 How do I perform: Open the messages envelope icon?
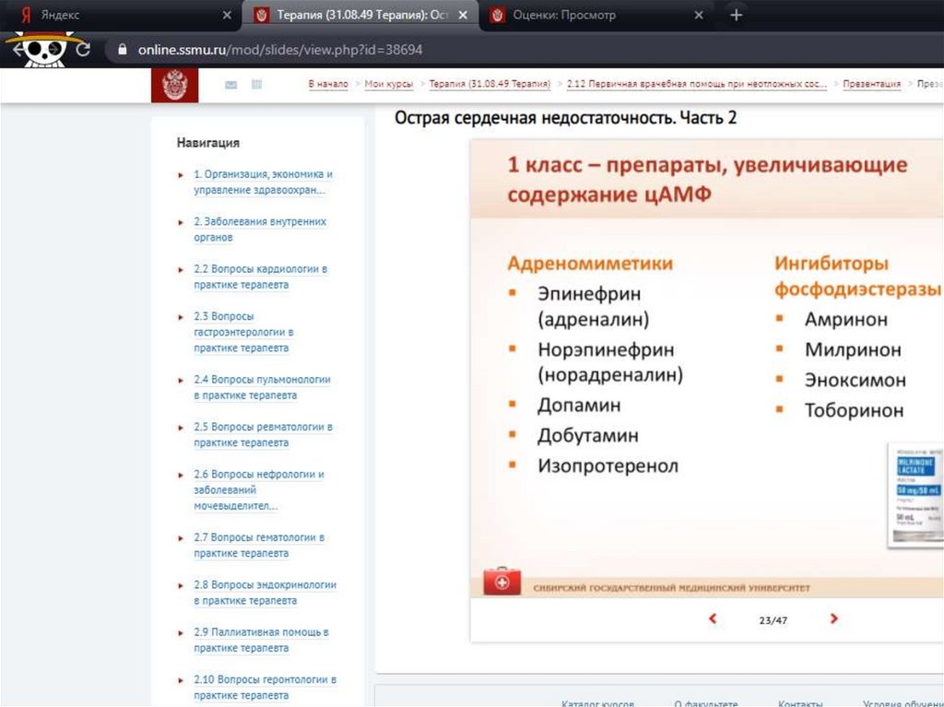pos(230,85)
